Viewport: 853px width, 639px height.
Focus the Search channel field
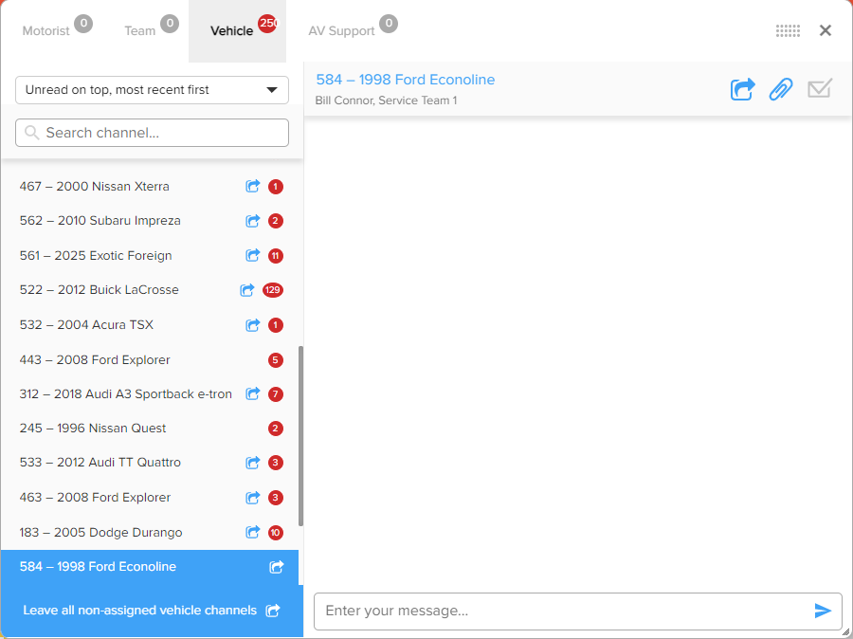(152, 133)
